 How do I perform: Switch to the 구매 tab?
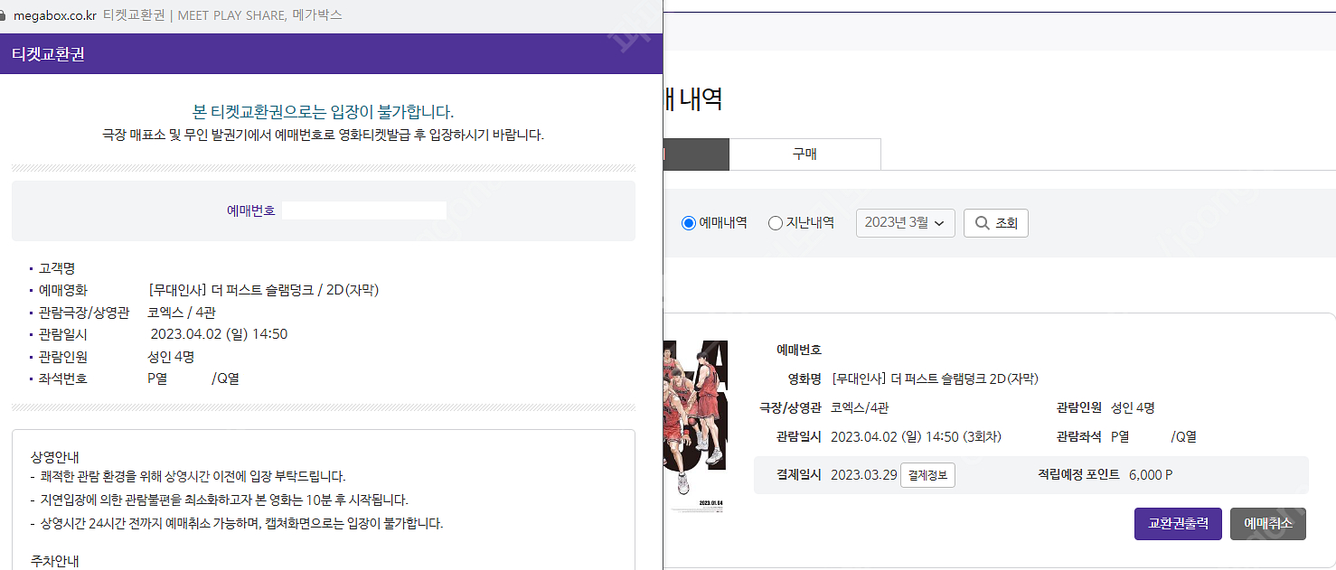tap(804, 154)
